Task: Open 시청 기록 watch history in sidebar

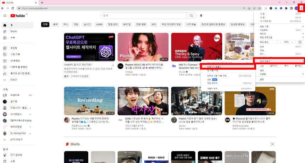Action: point(17,54)
